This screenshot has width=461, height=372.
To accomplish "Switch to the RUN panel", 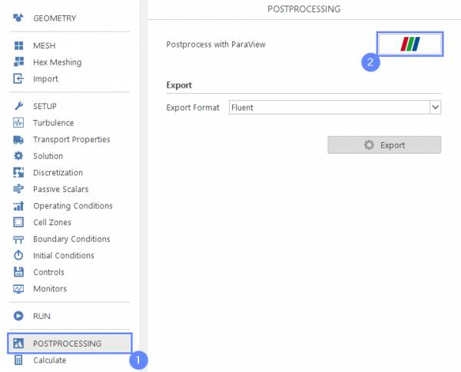I will (x=41, y=316).
